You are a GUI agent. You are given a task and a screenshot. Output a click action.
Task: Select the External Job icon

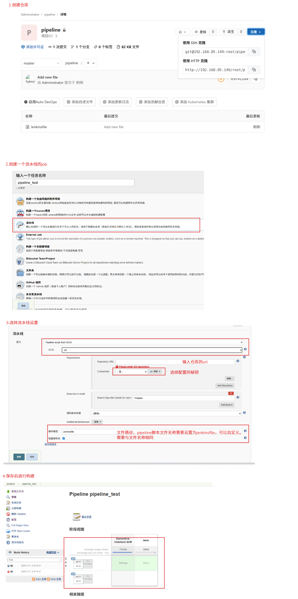point(20,237)
